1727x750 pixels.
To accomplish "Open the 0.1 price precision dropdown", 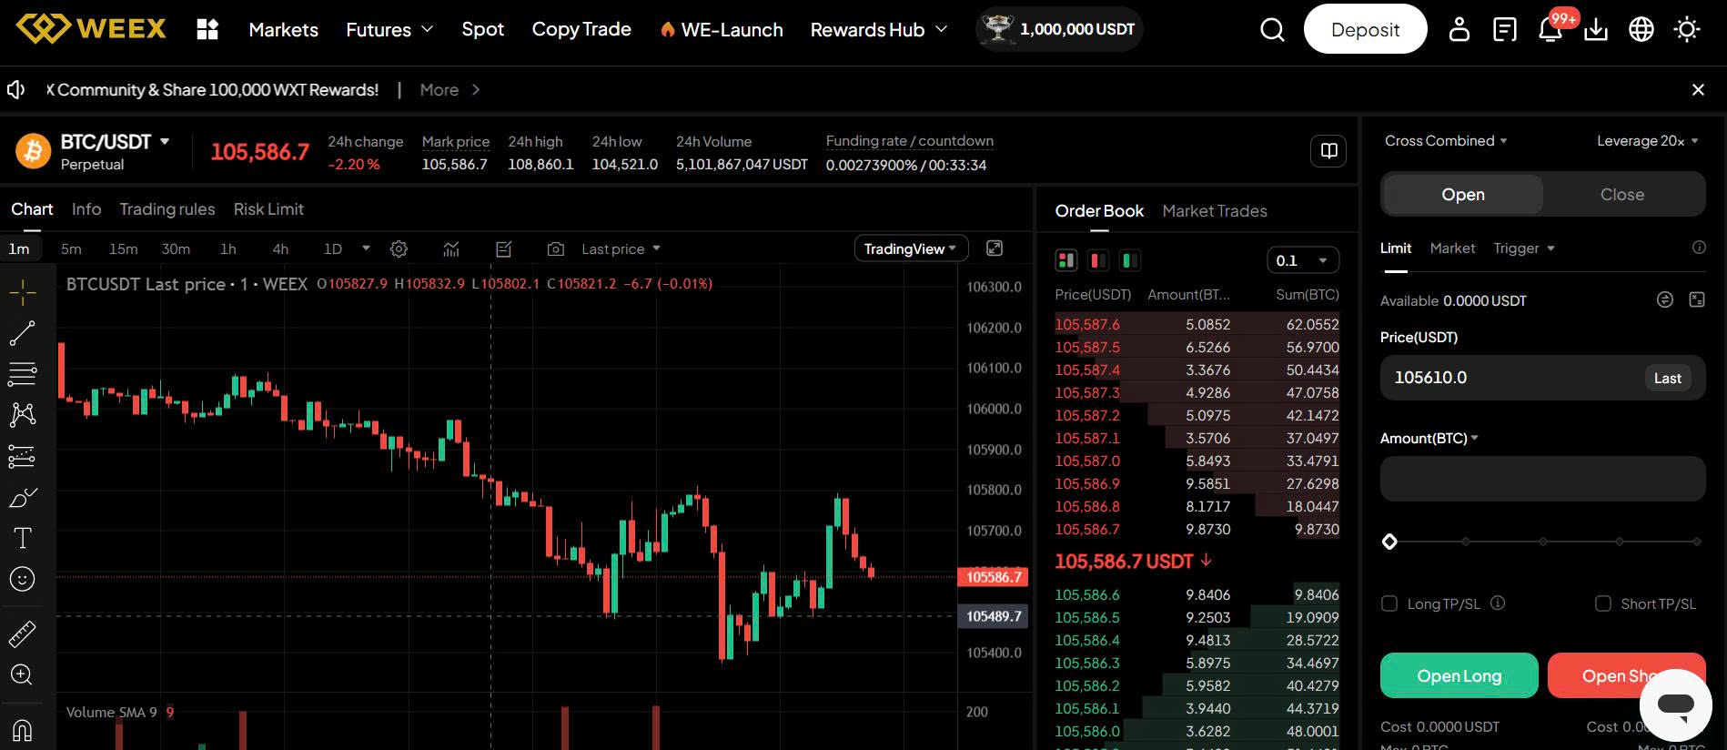I will (x=1303, y=260).
